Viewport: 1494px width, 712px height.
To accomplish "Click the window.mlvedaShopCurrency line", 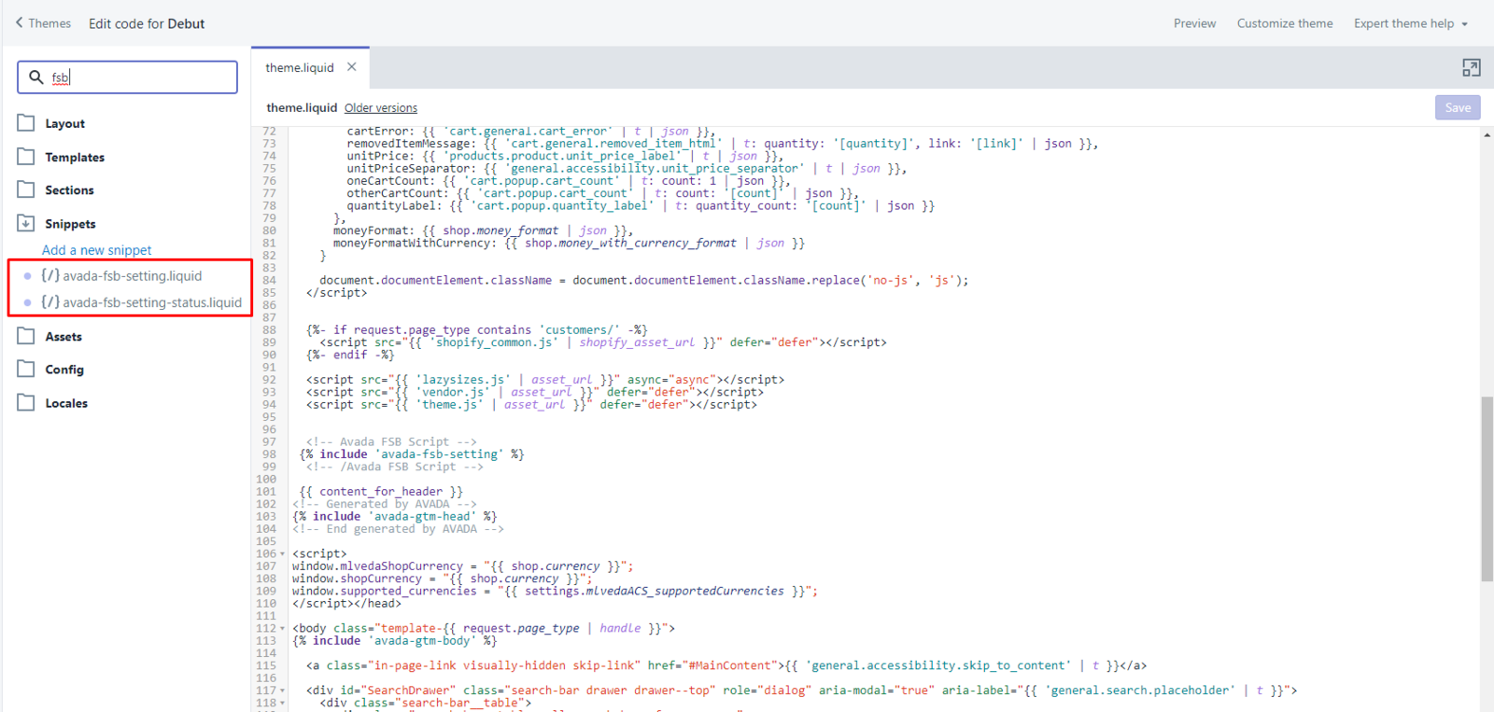I will coord(463,566).
